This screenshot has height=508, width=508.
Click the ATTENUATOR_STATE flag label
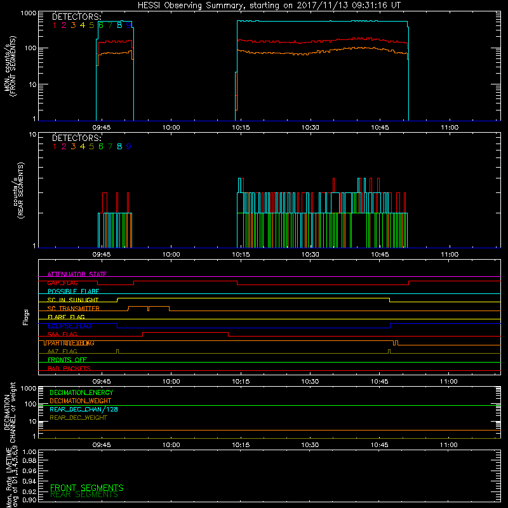[77, 274]
